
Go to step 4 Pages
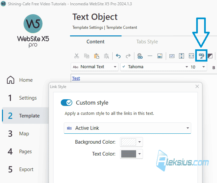pyautogui.click(x=20, y=152)
